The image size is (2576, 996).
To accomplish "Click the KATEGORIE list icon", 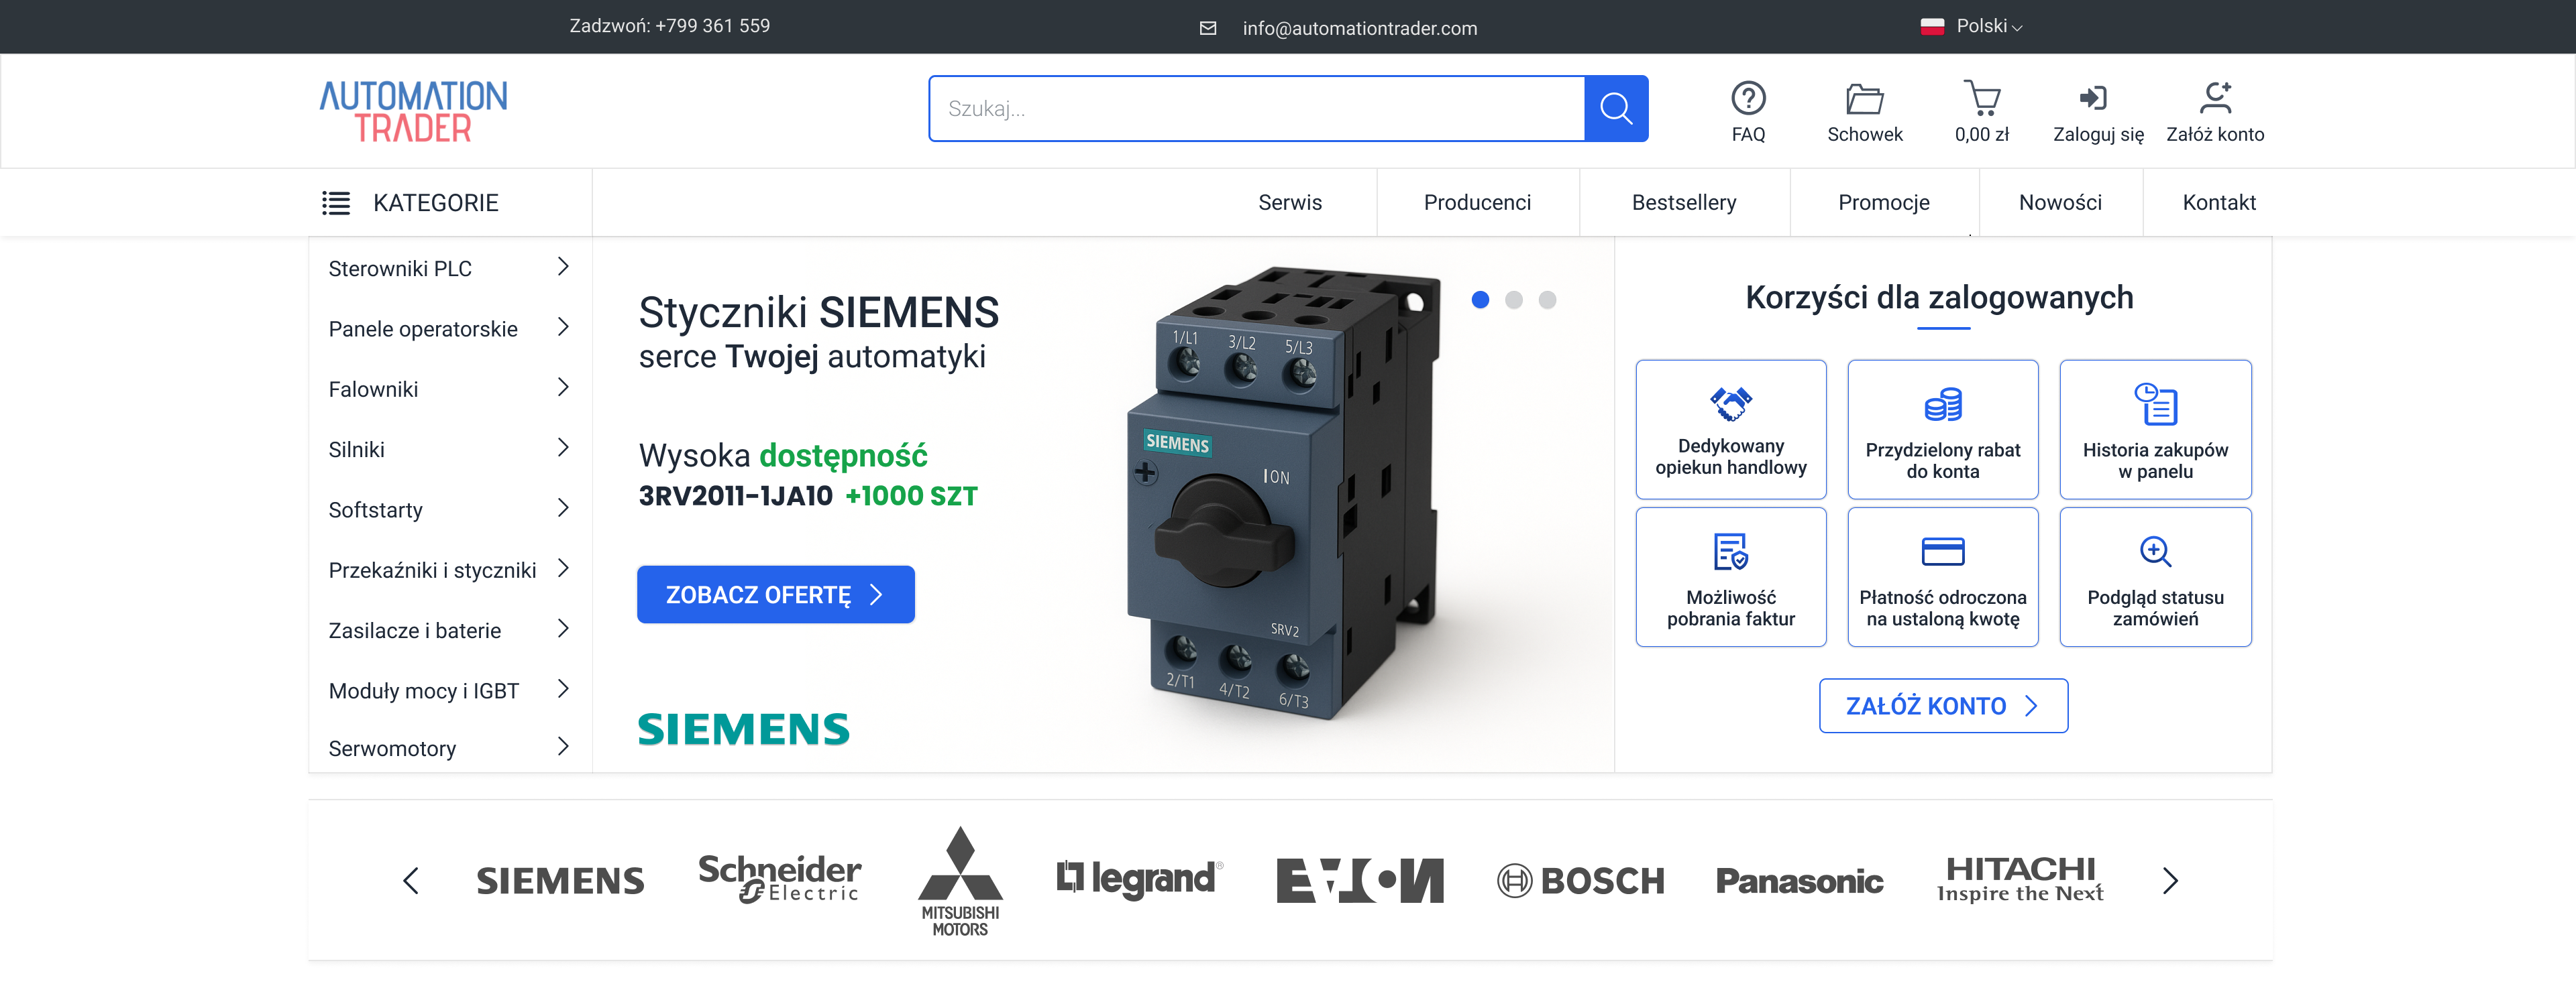I will click(x=336, y=203).
